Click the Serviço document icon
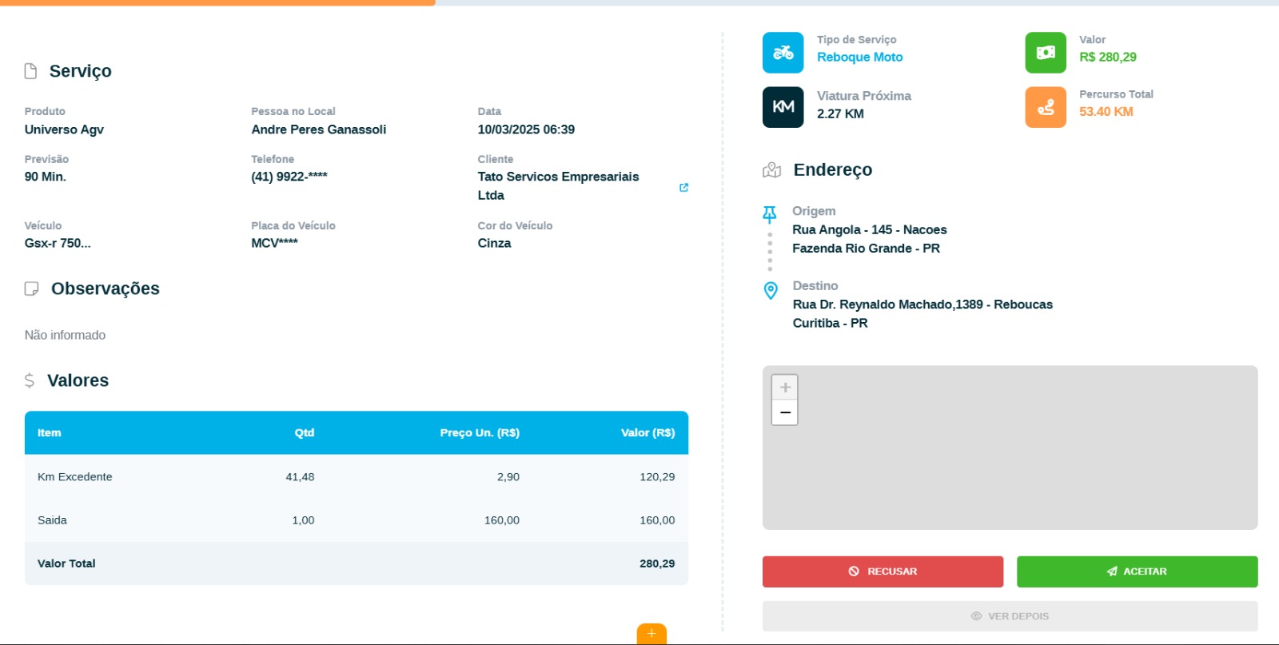Viewport: 1279px width, 645px height. pyautogui.click(x=31, y=71)
